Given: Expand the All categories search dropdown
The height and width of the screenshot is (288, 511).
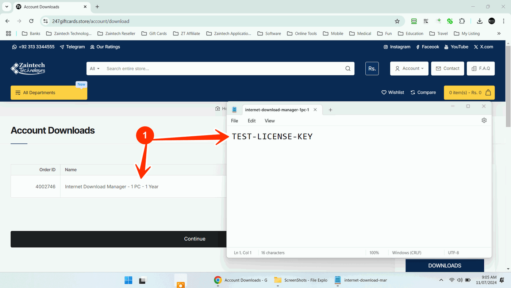Looking at the screenshot, I should (x=95, y=68).
